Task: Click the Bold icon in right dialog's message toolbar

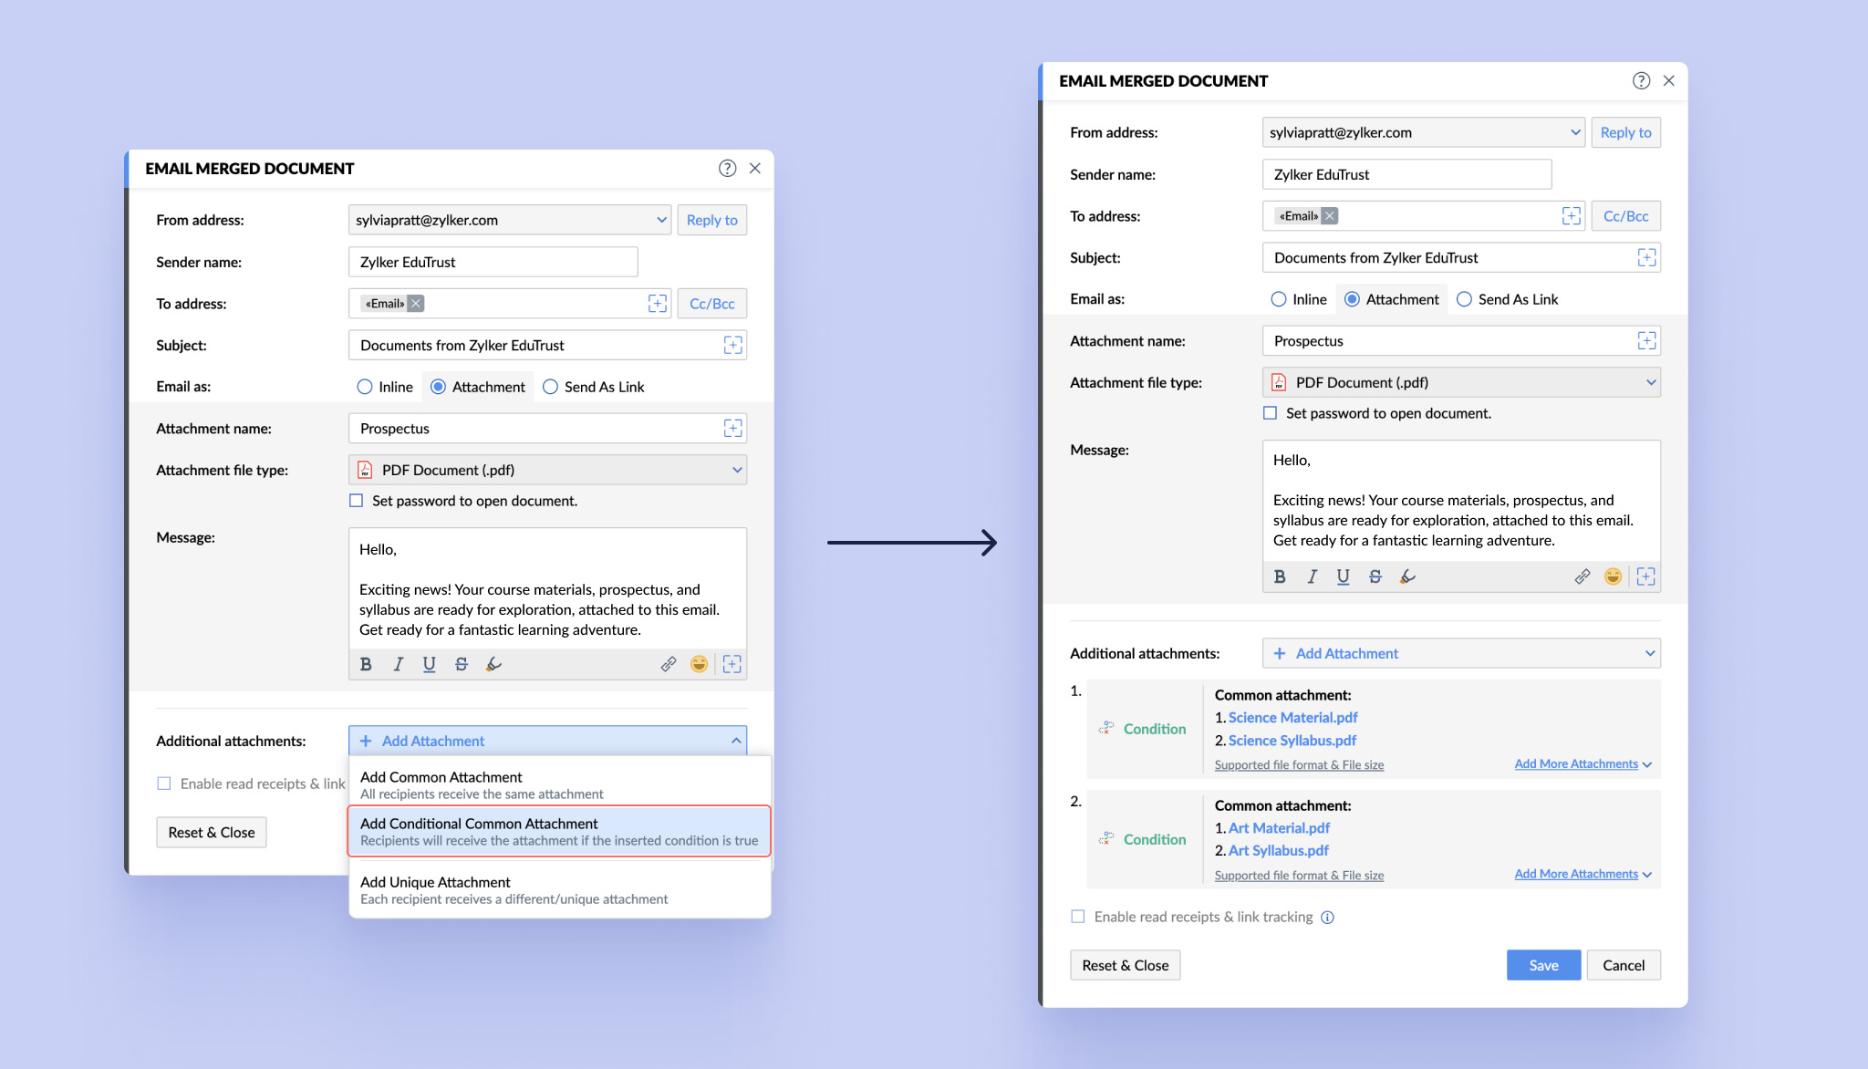Action: coord(1280,576)
